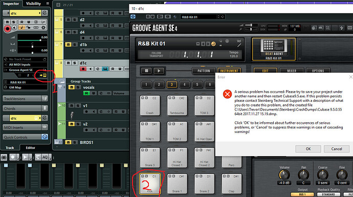Open the GM Map drum map dropdown
This screenshot has height=197, width=353.
[25, 87]
